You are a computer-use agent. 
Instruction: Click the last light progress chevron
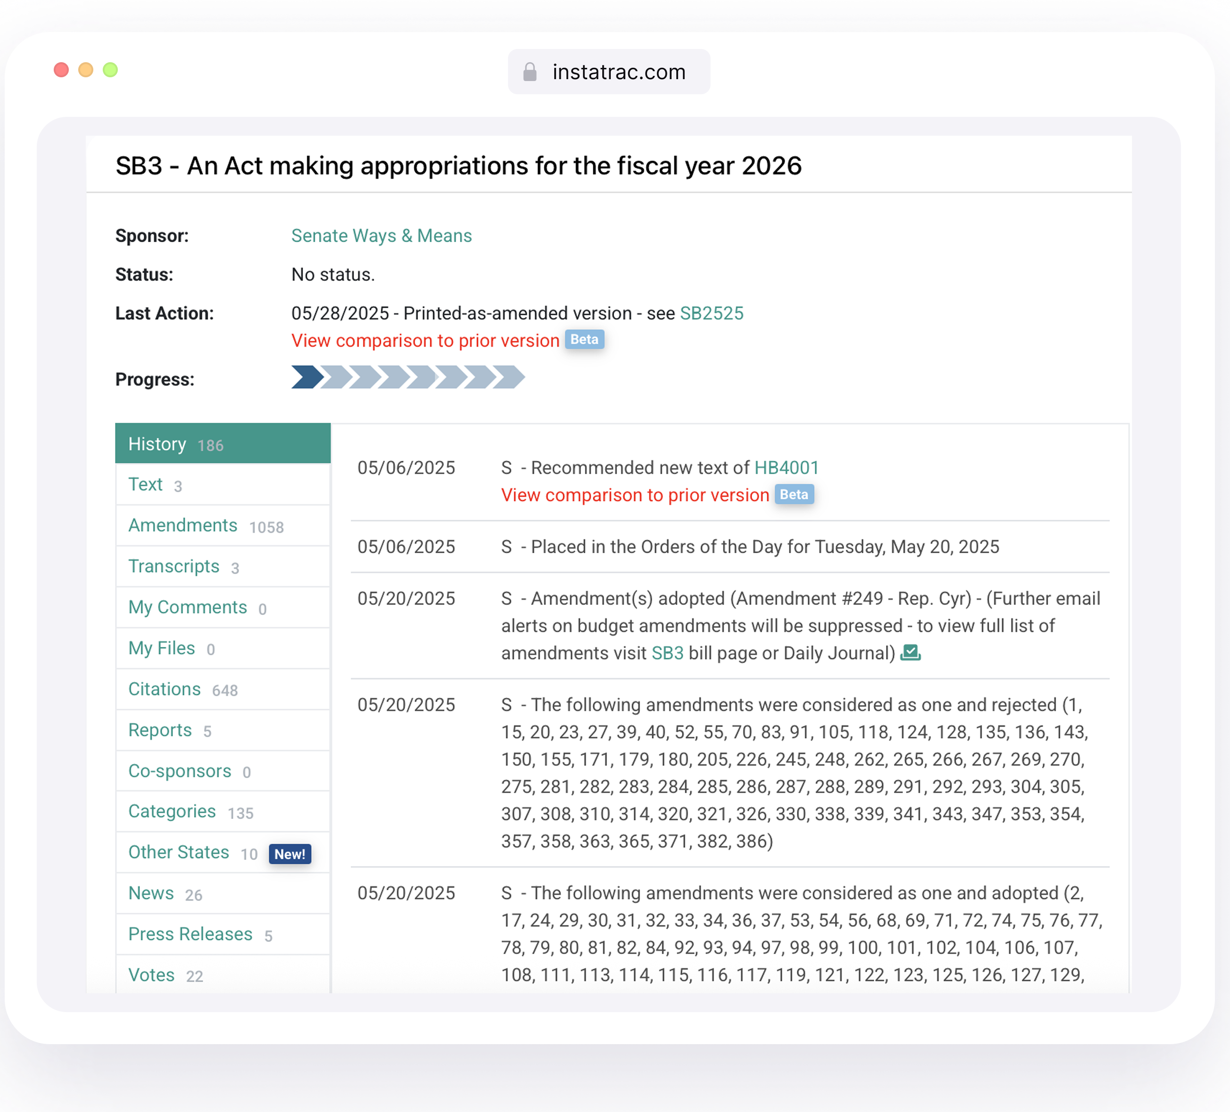click(509, 377)
